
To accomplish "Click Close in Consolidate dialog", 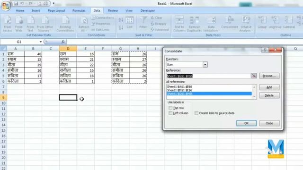I will (x=269, y=123).
